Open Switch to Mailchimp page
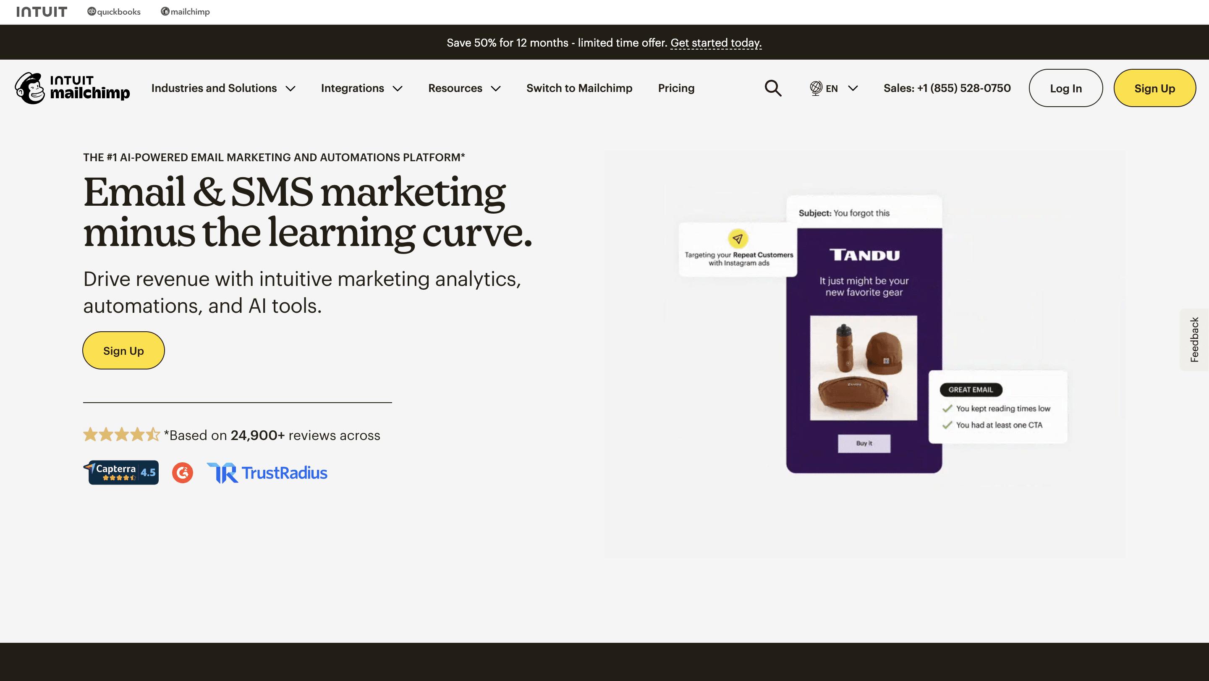1209x681 pixels. coord(579,88)
